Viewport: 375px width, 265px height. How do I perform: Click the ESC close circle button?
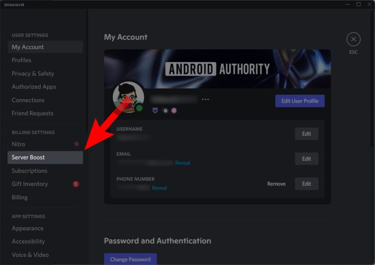tap(353, 39)
